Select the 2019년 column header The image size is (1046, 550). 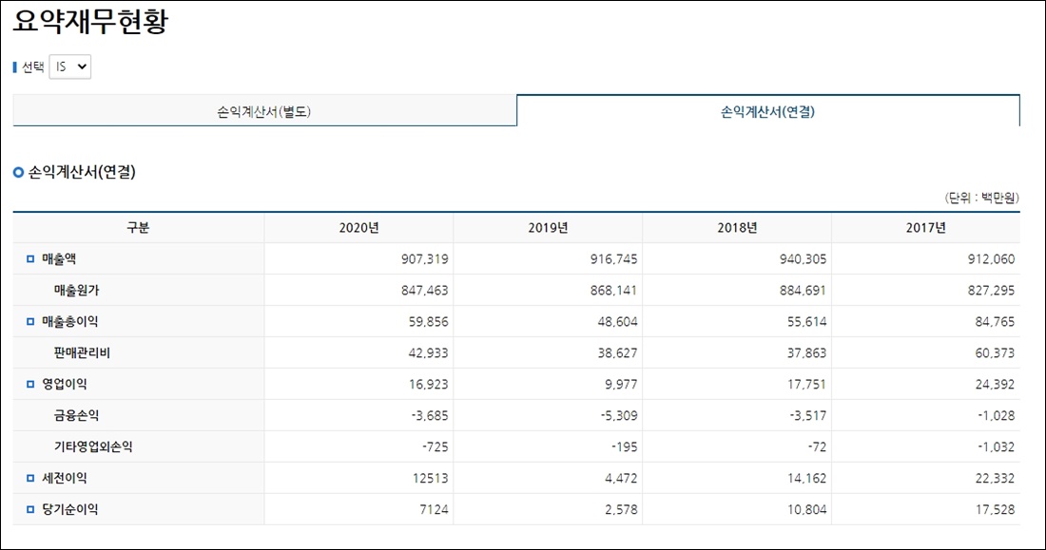click(548, 228)
